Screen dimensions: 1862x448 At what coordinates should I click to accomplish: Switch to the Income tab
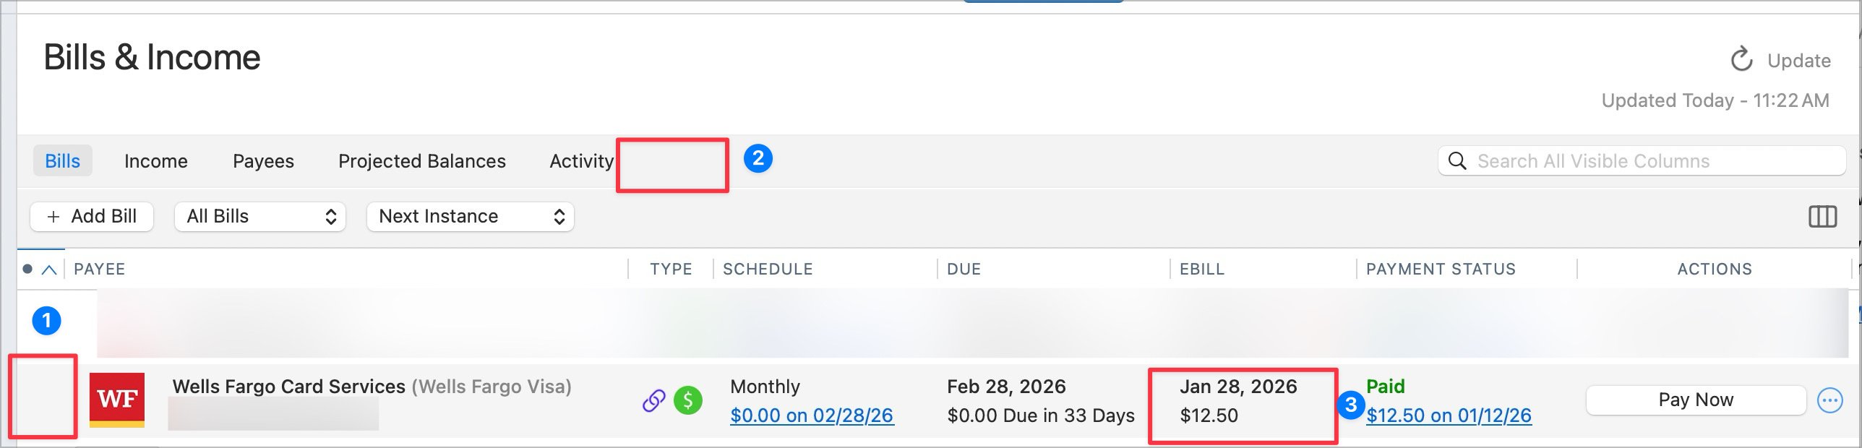click(x=156, y=161)
